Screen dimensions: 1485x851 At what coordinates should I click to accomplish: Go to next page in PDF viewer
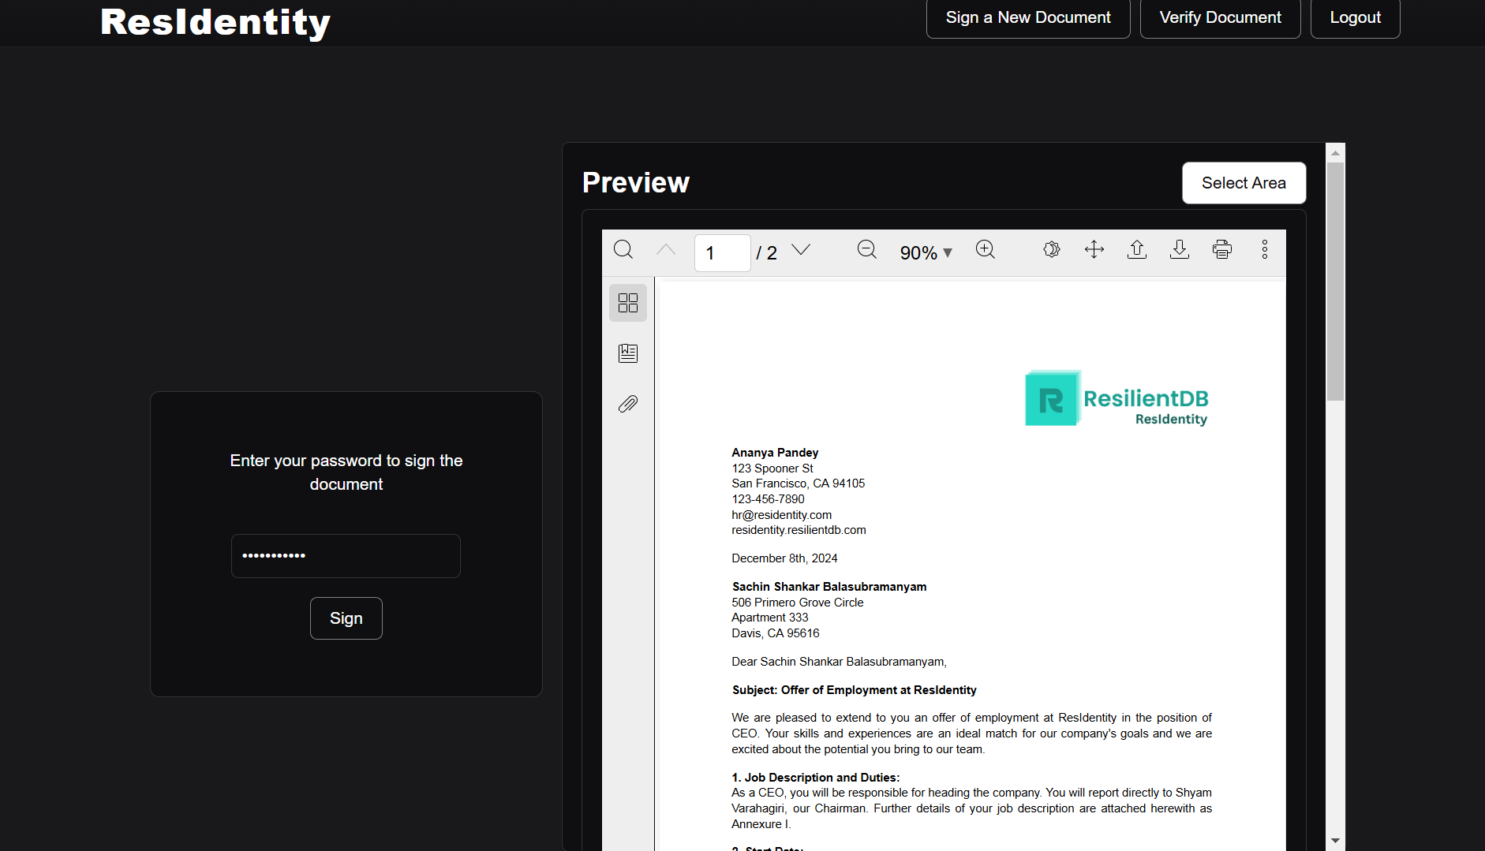pyautogui.click(x=801, y=250)
